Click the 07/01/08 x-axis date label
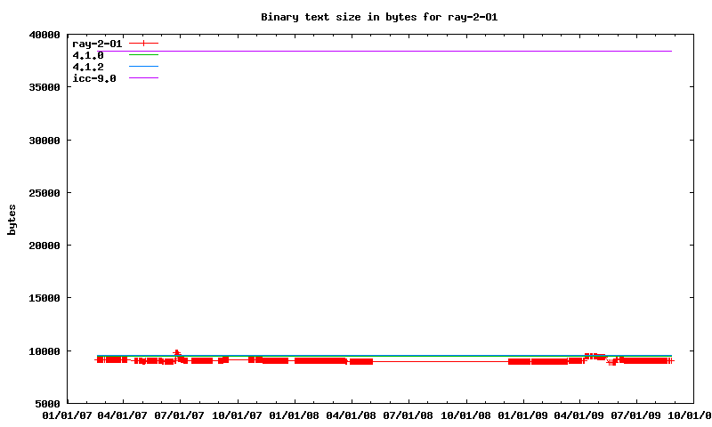Viewport: 712px width, 427px height. (409, 415)
